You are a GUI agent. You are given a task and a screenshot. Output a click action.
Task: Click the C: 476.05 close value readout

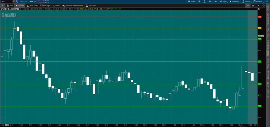click(x=61, y=9)
